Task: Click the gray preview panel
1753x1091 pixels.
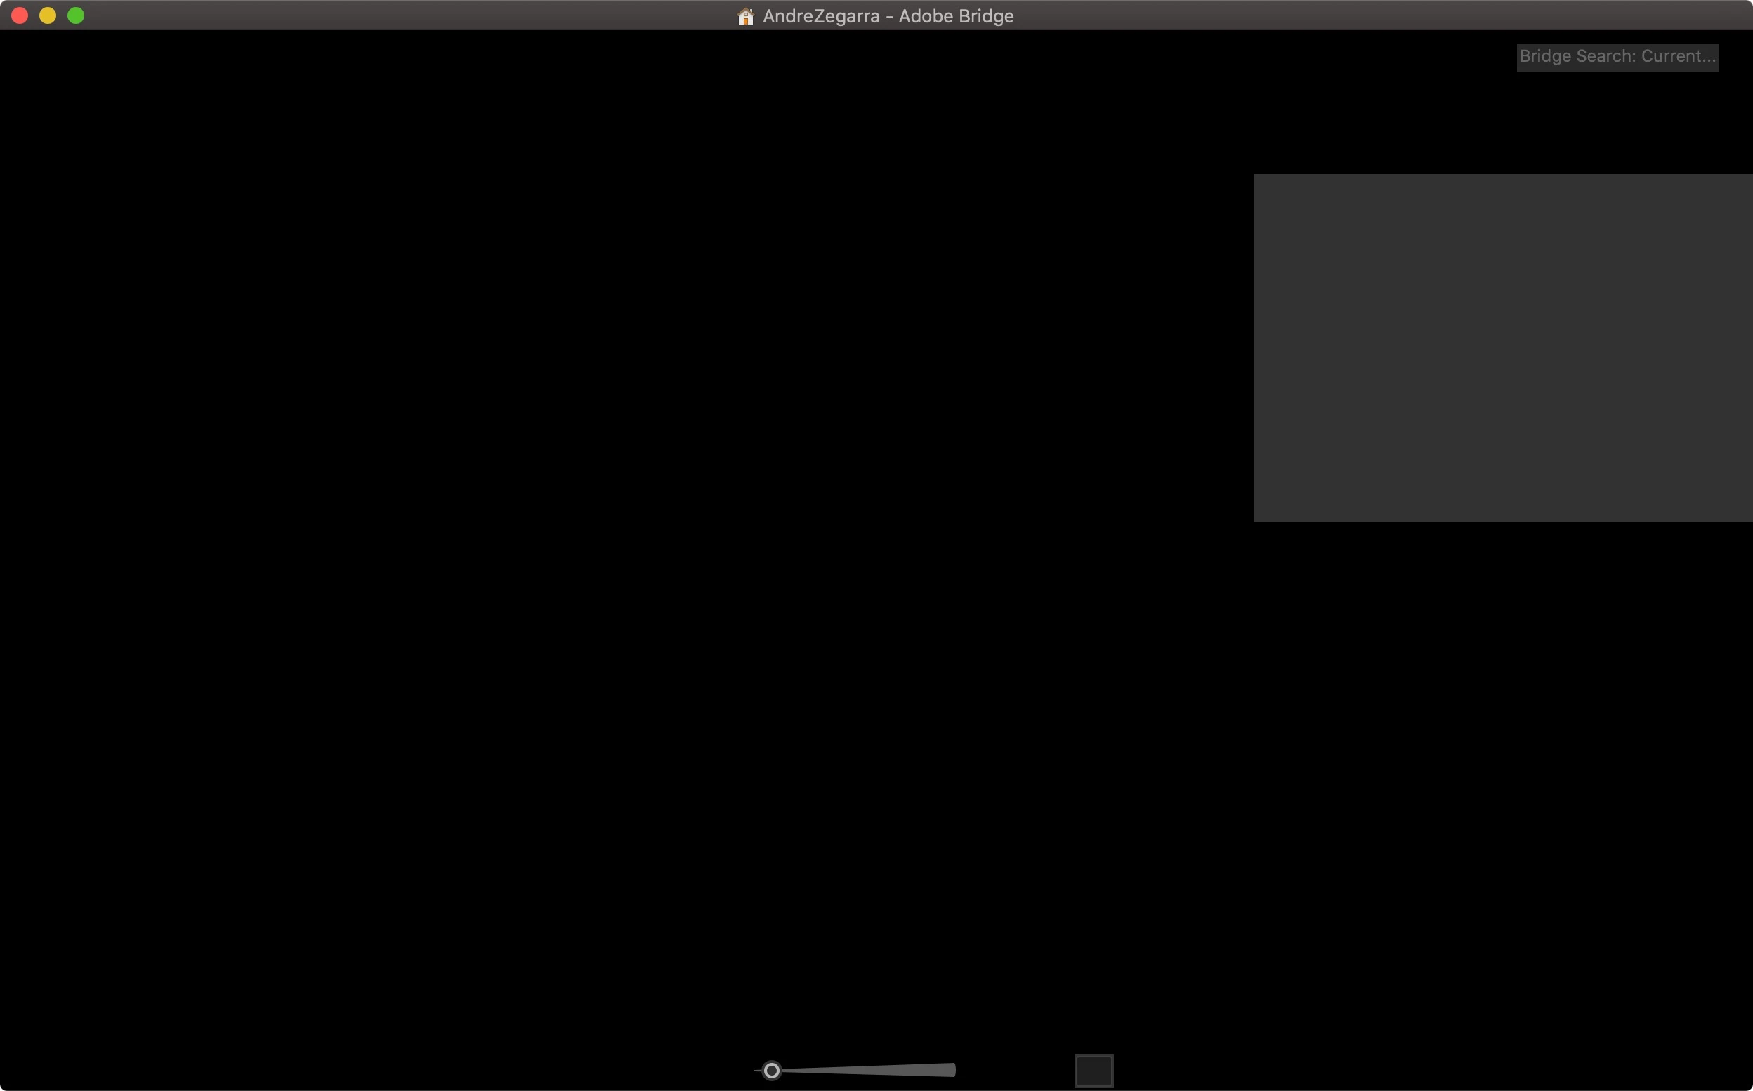Action: [1503, 348]
